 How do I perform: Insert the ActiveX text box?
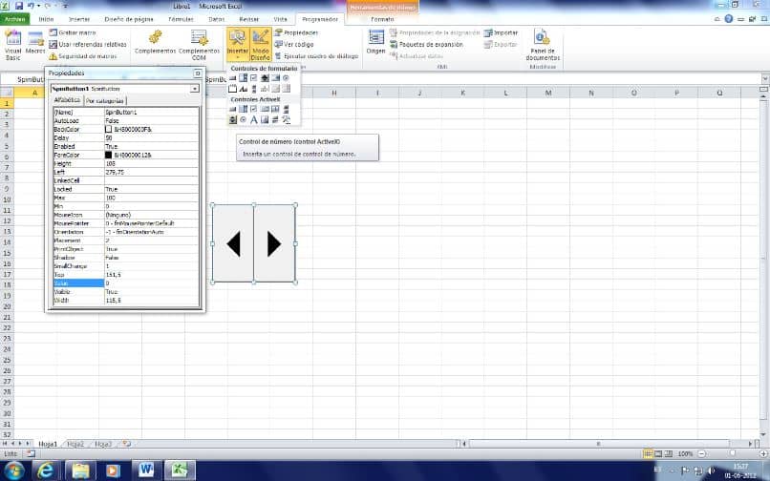click(x=275, y=109)
